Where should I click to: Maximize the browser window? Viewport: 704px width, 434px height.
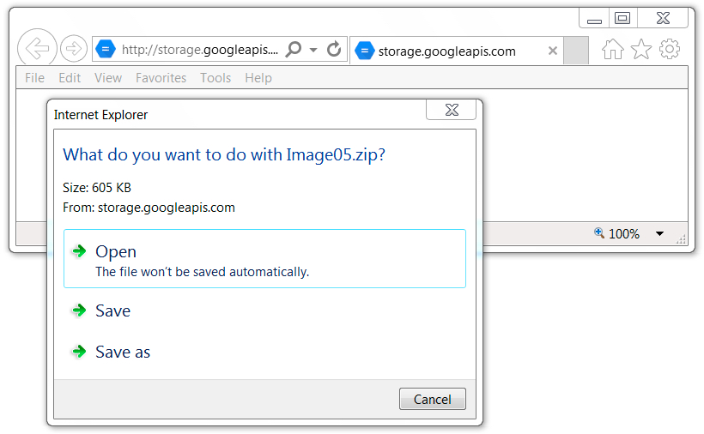[622, 18]
